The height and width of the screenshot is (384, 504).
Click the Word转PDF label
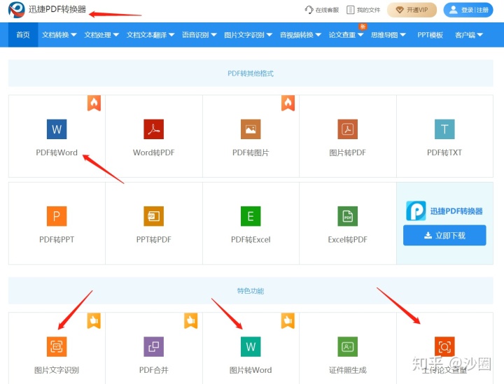point(153,152)
